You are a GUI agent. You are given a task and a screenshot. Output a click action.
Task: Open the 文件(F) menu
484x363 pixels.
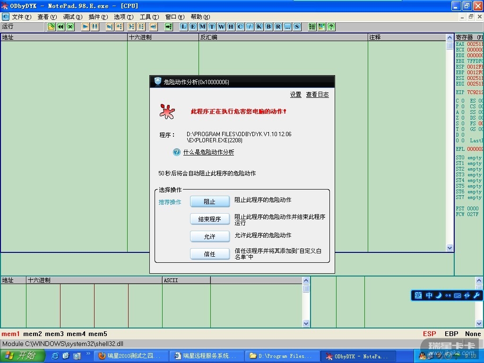pyautogui.click(x=22, y=17)
